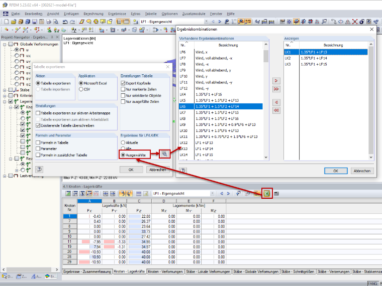
Task: Click table cell with value 22.88 in row 1
Action: 139,216
